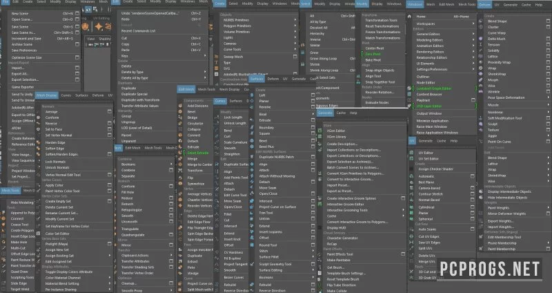This screenshot has height=293, width=552.
Task: Click the Cut UV Edges icon
Action: 411,236
